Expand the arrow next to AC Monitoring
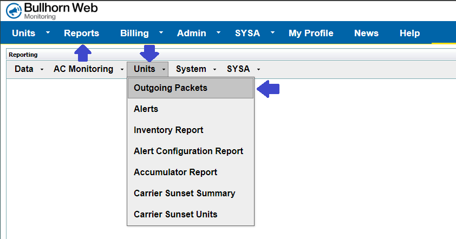 (x=122, y=69)
